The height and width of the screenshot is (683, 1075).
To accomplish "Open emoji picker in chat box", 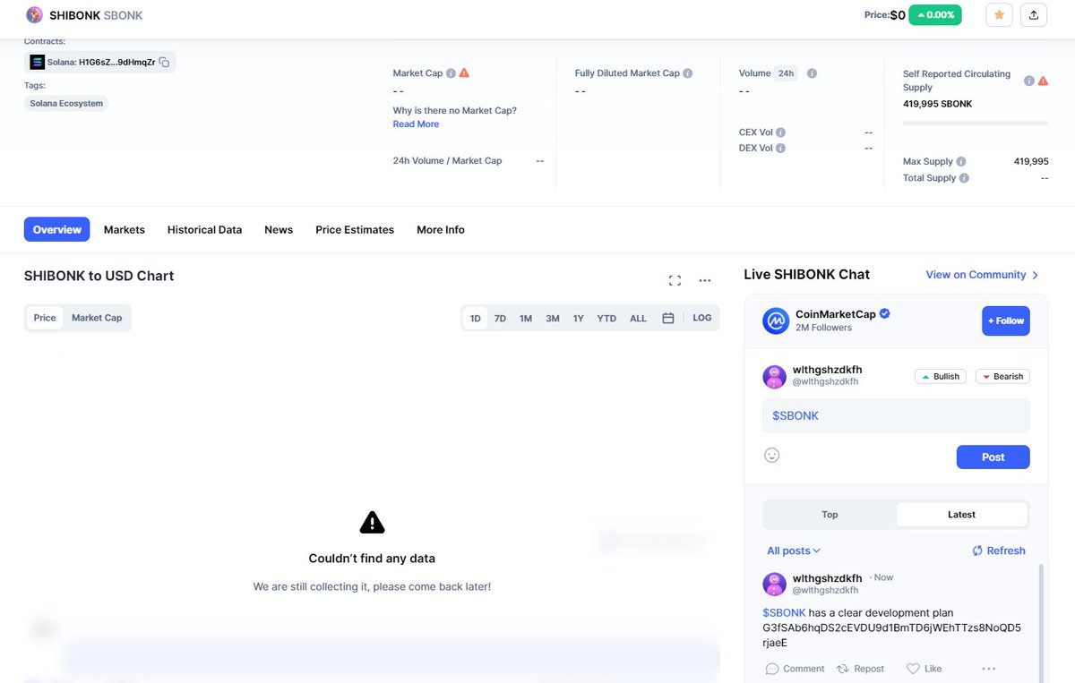I will tap(772, 455).
